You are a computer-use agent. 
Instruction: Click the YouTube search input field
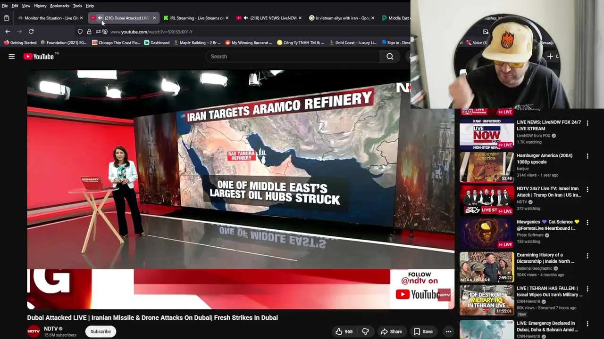coord(293,56)
